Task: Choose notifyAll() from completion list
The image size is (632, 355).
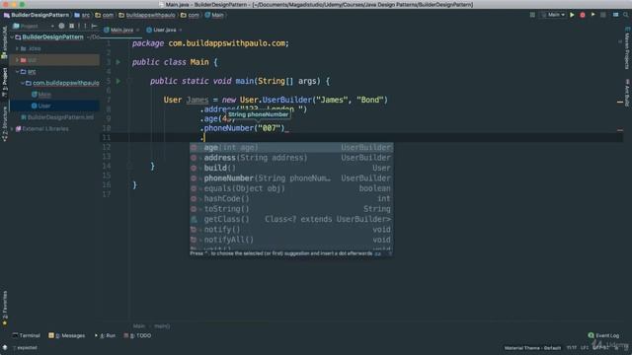Action: pyautogui.click(x=291, y=240)
